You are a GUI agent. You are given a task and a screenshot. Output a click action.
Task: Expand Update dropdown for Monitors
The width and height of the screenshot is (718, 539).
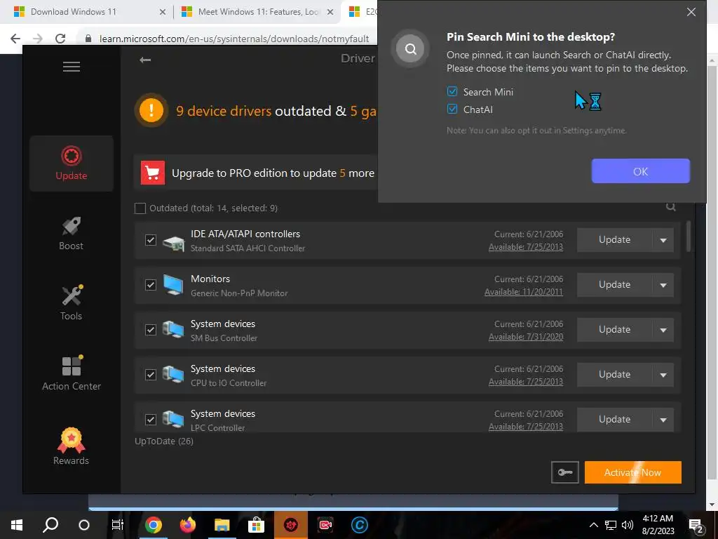[663, 285]
